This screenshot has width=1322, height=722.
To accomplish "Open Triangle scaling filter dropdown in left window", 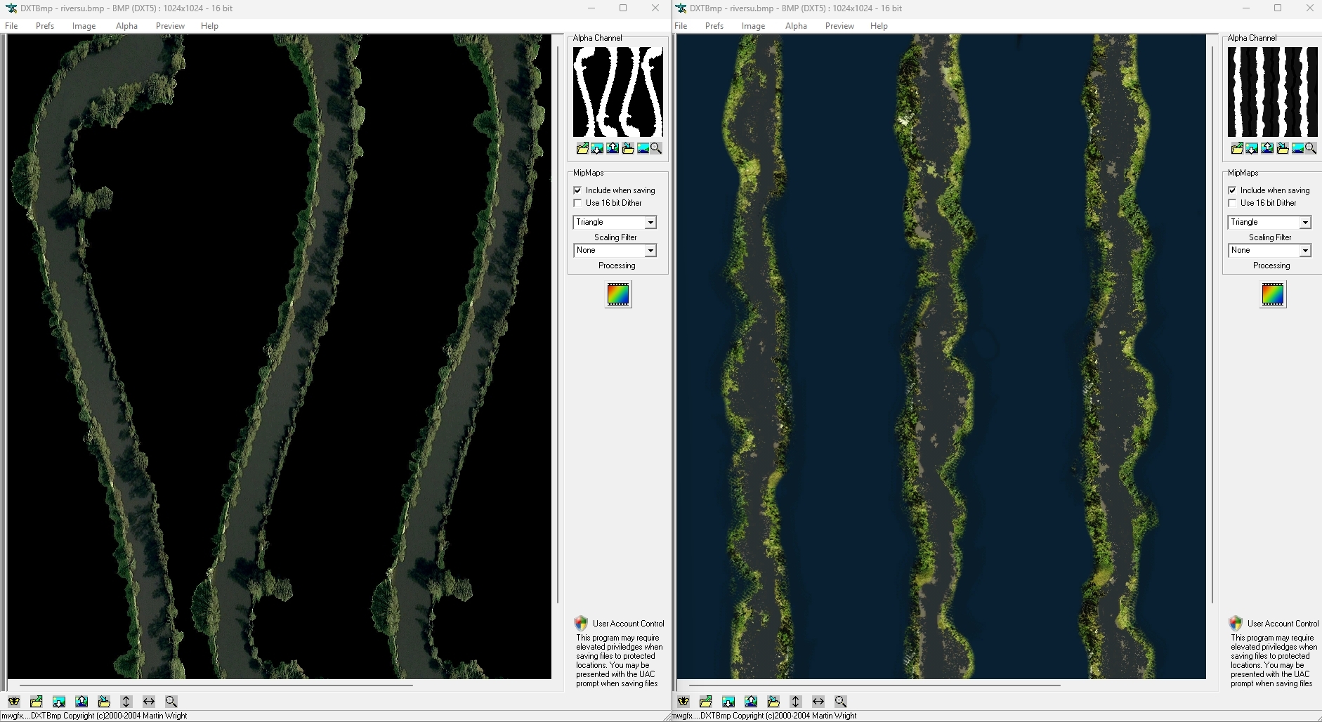I will click(650, 223).
